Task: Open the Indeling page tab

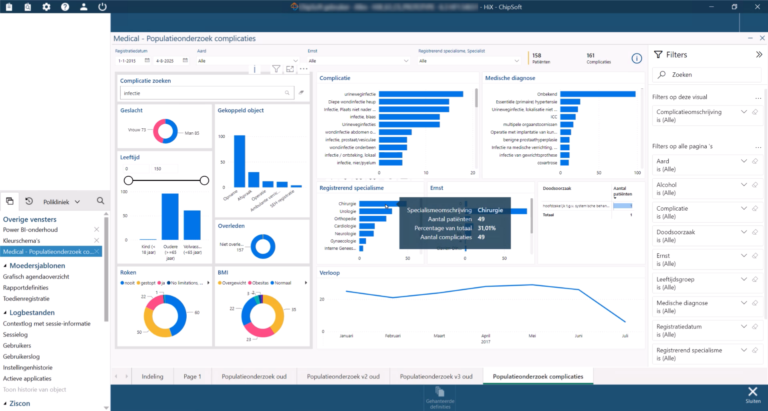Action: [153, 376]
